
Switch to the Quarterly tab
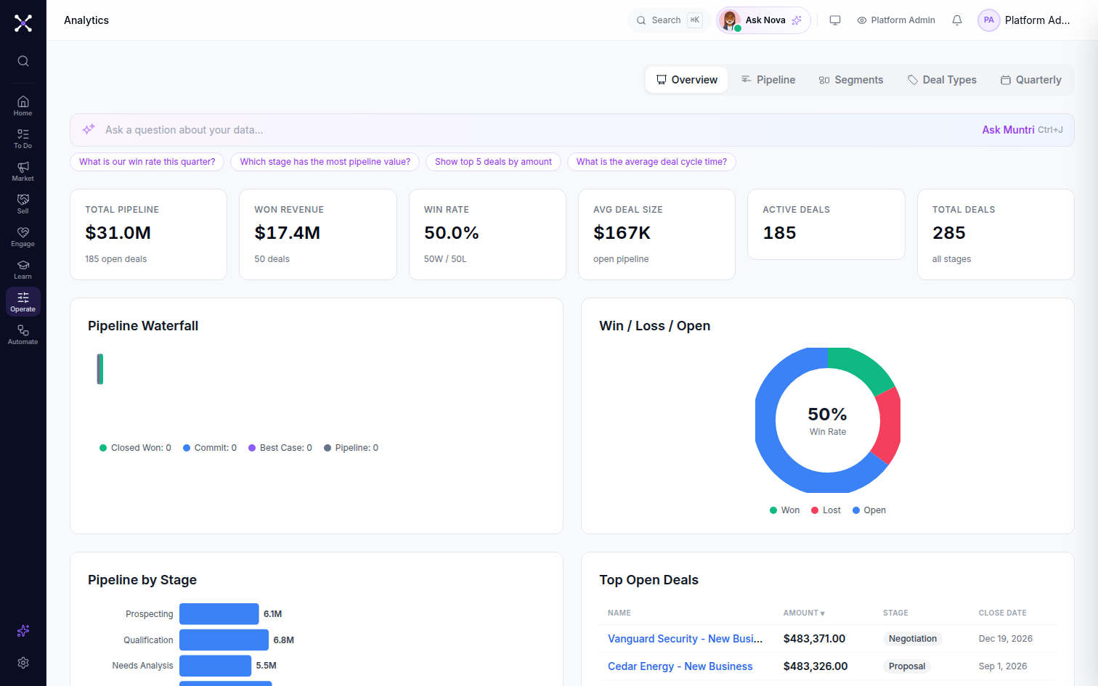pyautogui.click(x=1031, y=80)
